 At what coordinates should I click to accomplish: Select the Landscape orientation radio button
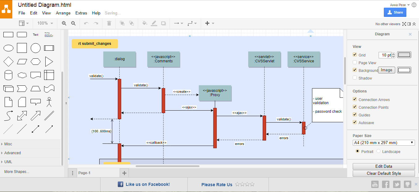coord(378,151)
